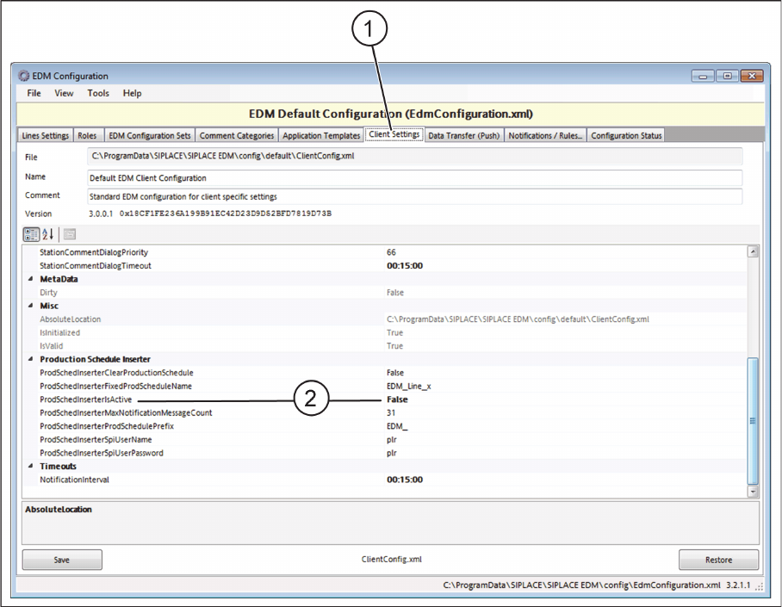Screen dimensions: 782x607
Task: Click the resize grip in status bar corner
Action: (x=758, y=585)
